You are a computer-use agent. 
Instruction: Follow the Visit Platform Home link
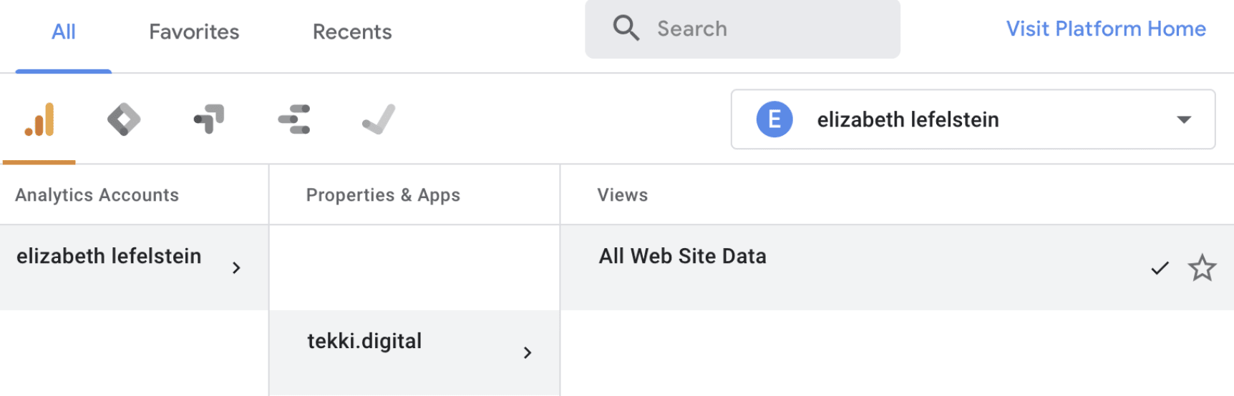coord(1106,29)
